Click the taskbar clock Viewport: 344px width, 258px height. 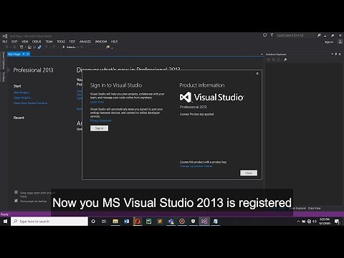click(325, 221)
